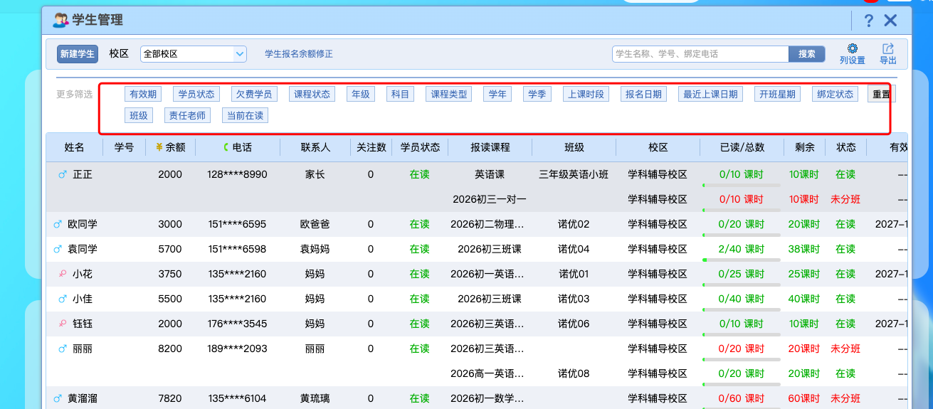Click the progress bar under 2/40 课时
Screen dimensions: 933x409
pyautogui.click(x=741, y=260)
